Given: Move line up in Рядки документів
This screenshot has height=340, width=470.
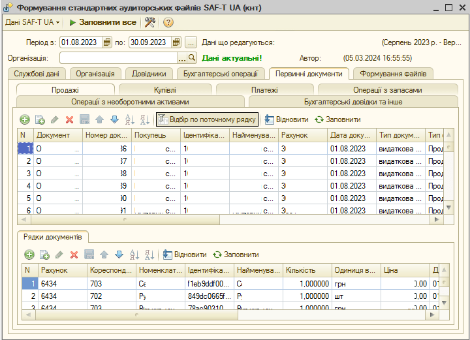Looking at the screenshot, I should coord(104,255).
